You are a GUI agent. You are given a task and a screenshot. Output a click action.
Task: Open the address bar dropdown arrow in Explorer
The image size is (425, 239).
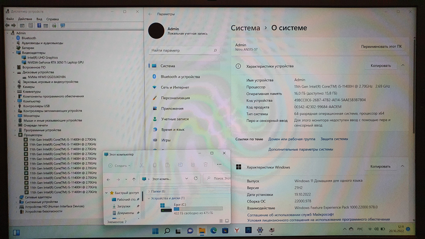tap(187, 178)
